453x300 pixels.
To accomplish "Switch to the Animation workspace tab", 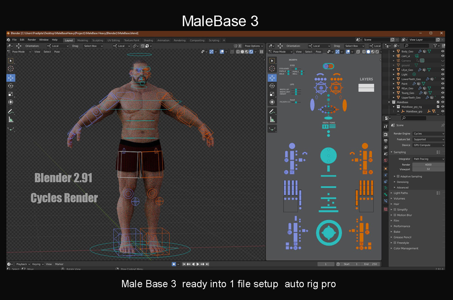I will pos(163,40).
